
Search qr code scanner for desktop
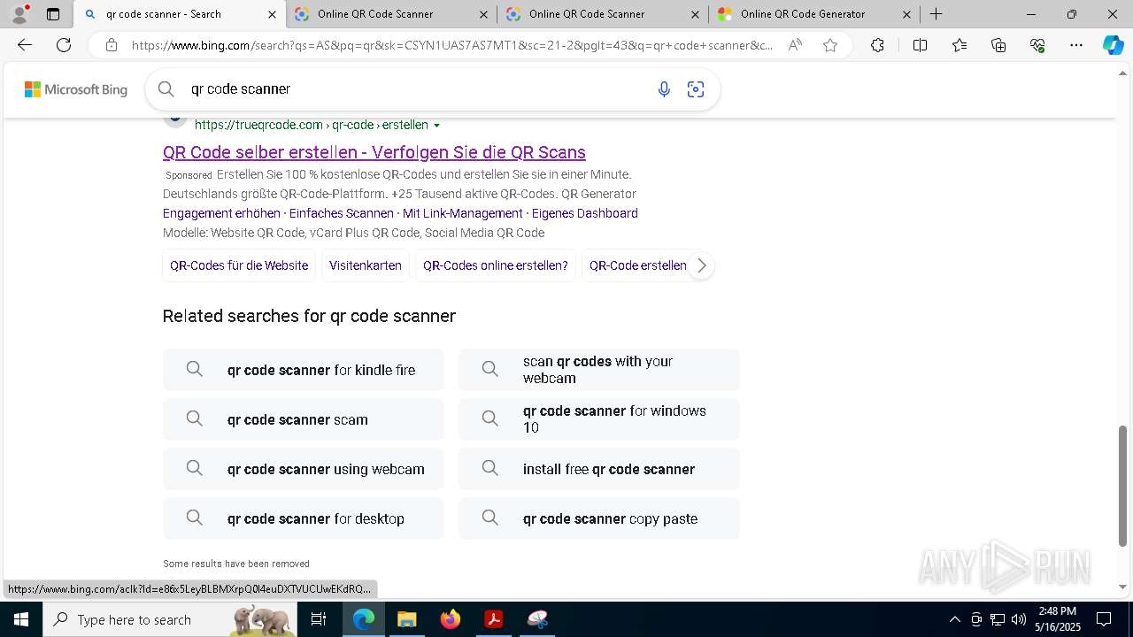click(x=304, y=518)
